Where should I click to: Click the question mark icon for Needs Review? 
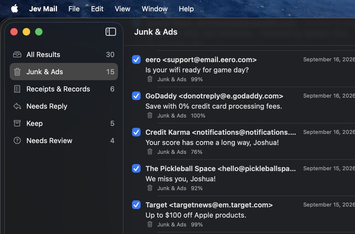(17, 141)
